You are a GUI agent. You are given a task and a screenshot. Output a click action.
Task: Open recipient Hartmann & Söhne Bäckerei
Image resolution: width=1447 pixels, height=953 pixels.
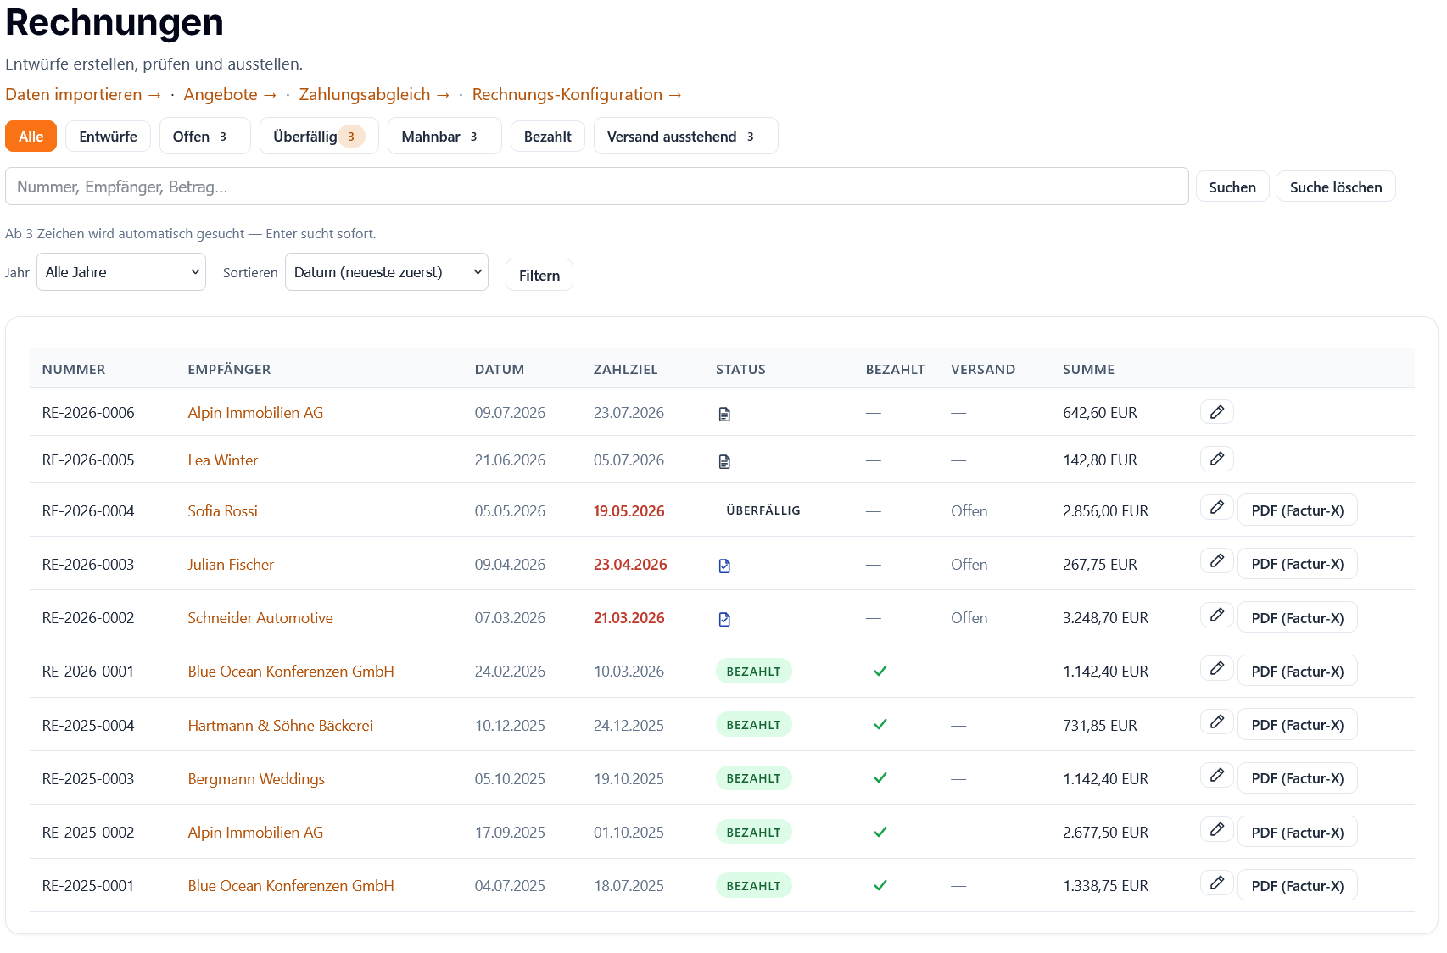[281, 726]
